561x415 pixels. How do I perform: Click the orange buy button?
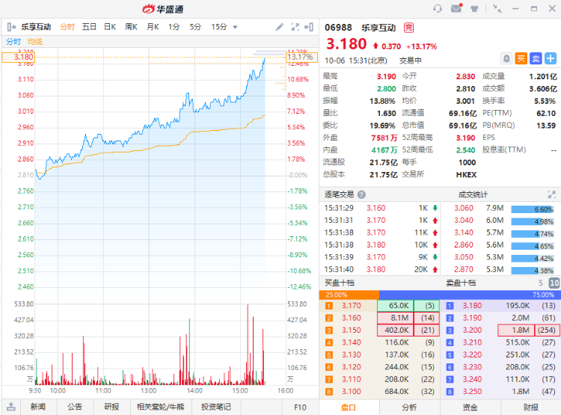tap(521, 58)
